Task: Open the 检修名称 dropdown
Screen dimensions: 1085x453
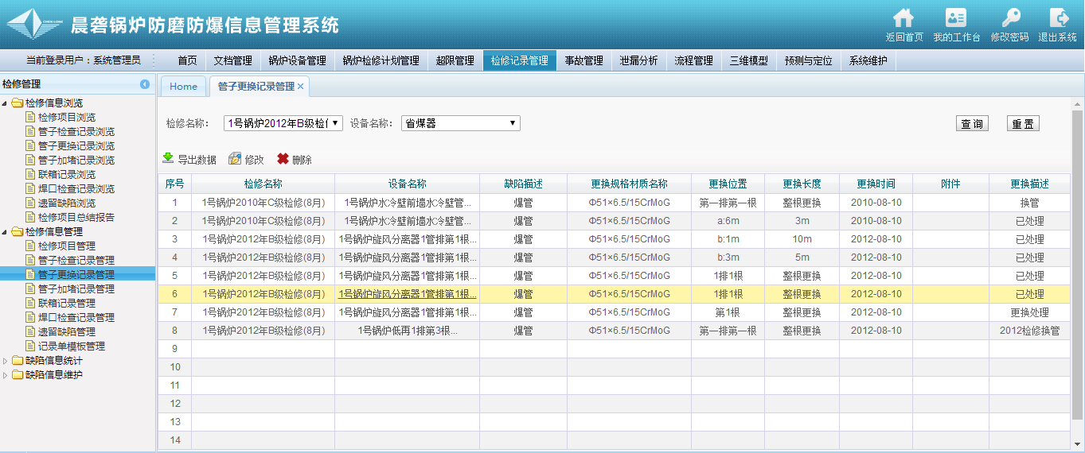Action: (x=283, y=123)
